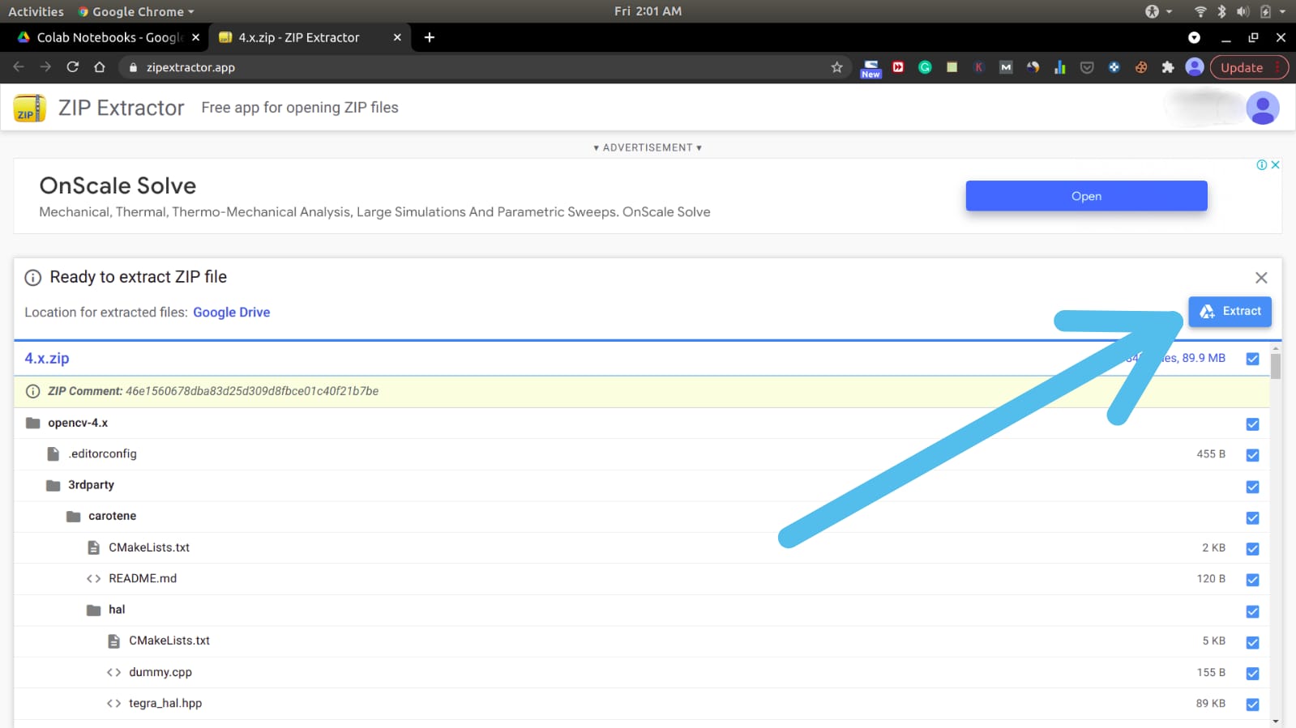Open the Google Chrome app menu

pyautogui.click(x=136, y=11)
